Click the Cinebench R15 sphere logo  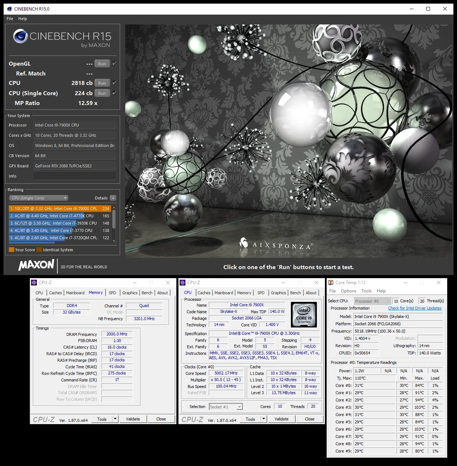[20, 36]
